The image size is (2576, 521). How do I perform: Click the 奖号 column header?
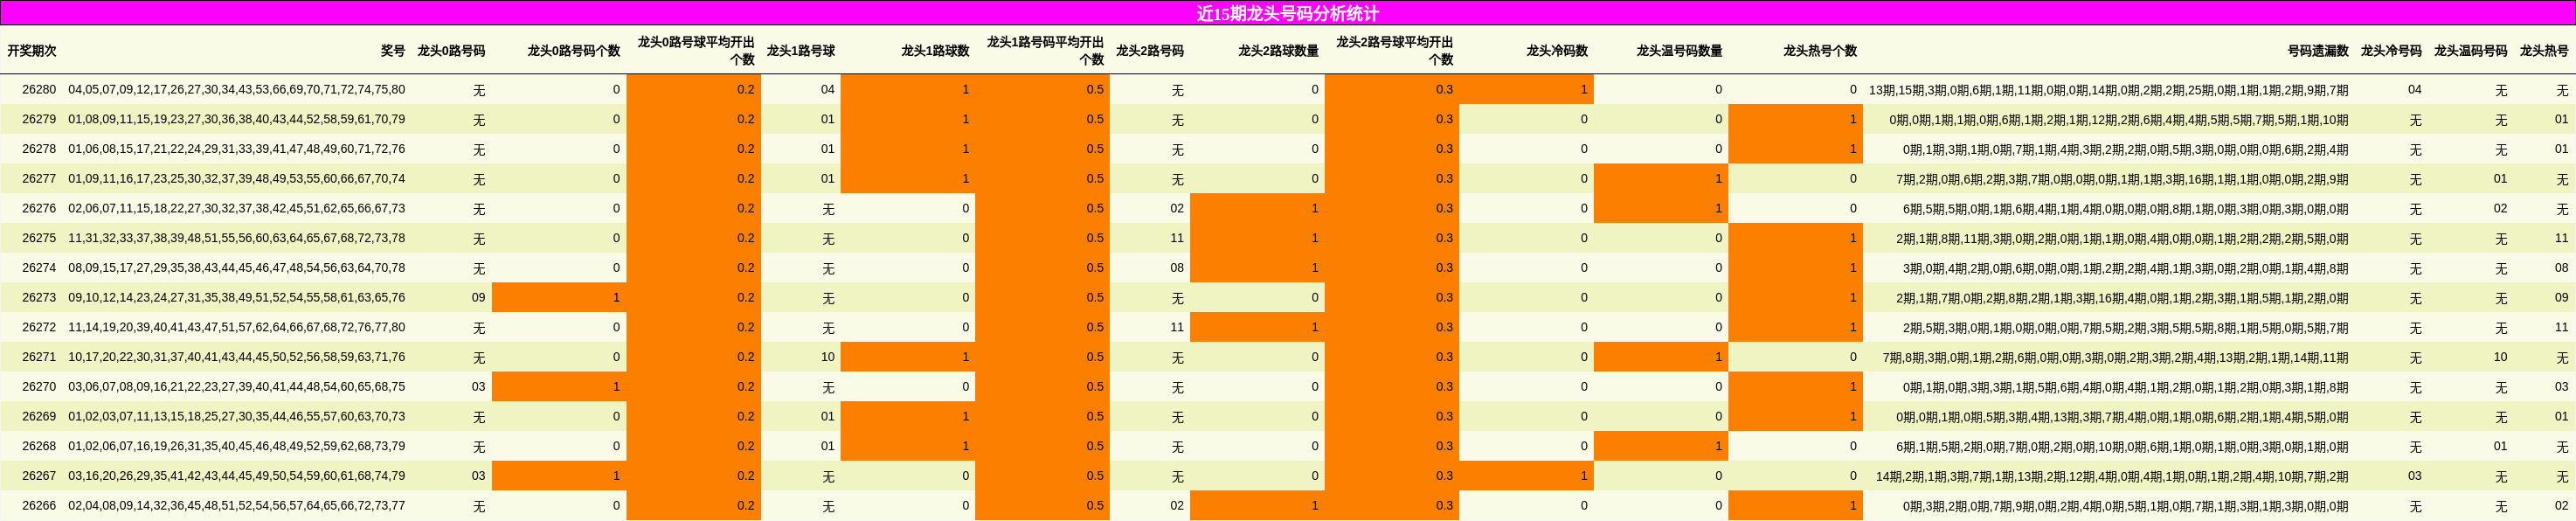pyautogui.click(x=393, y=51)
